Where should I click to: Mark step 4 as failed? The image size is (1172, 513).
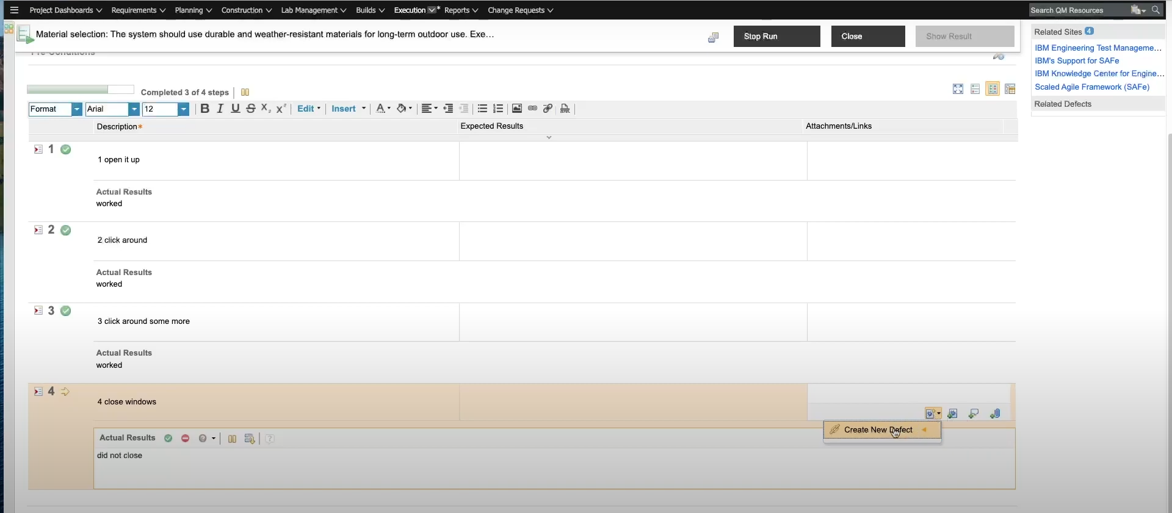[x=185, y=439]
